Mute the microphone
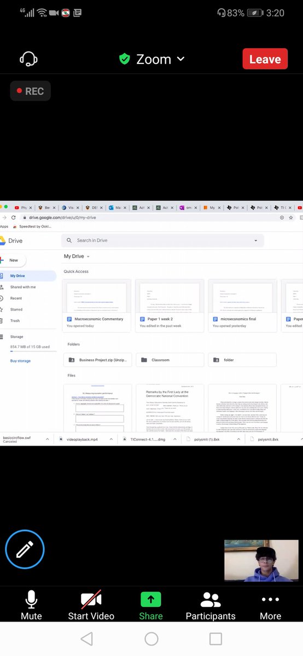This screenshot has height=656, width=303. tap(31, 606)
